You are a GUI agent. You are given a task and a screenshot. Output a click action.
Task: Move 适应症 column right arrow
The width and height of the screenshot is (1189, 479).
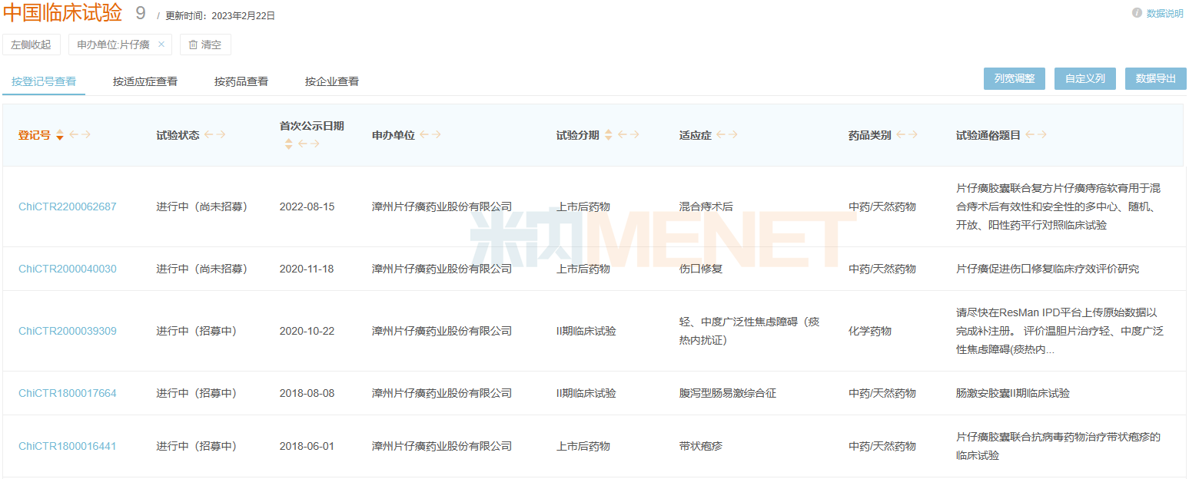733,135
